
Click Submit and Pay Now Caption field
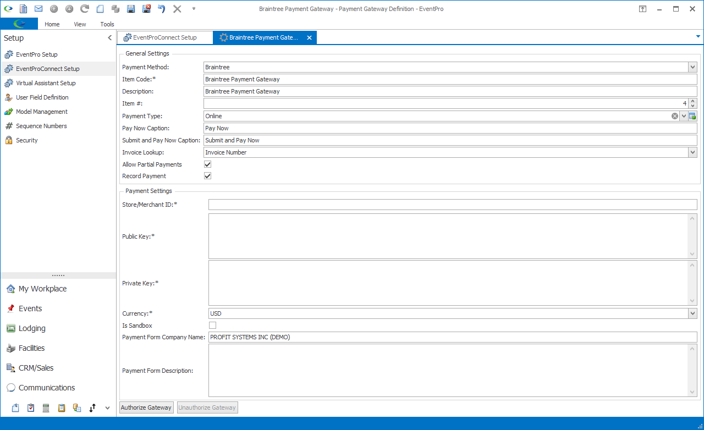click(x=450, y=140)
